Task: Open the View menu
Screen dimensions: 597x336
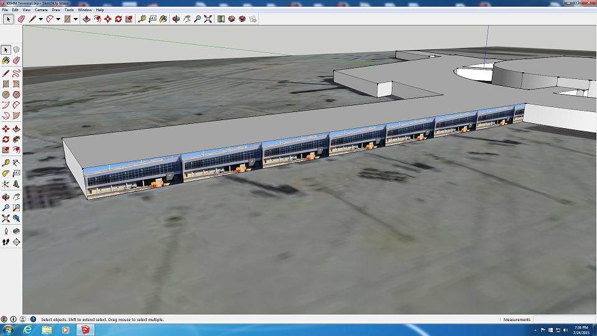Action: tap(27, 10)
